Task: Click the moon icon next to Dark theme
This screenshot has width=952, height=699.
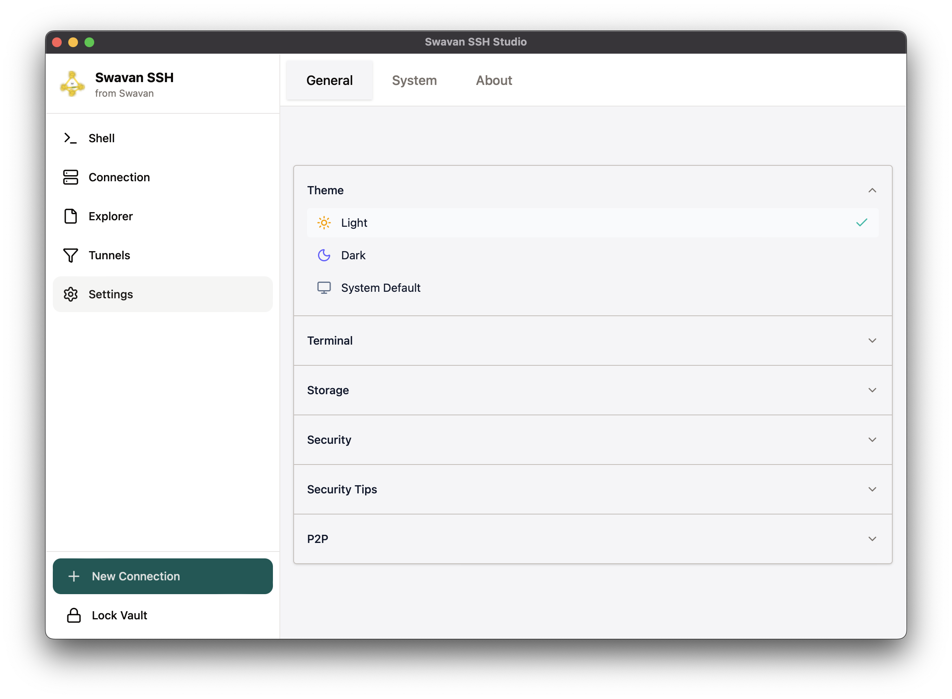Action: pos(324,255)
